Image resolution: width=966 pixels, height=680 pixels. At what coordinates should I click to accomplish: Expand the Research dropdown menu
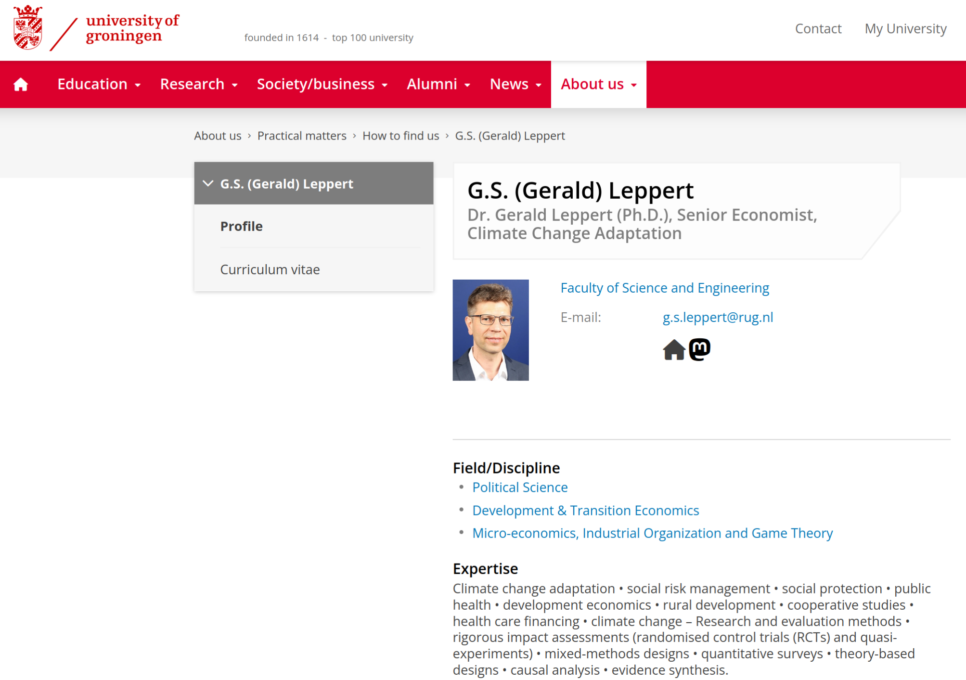coord(199,84)
